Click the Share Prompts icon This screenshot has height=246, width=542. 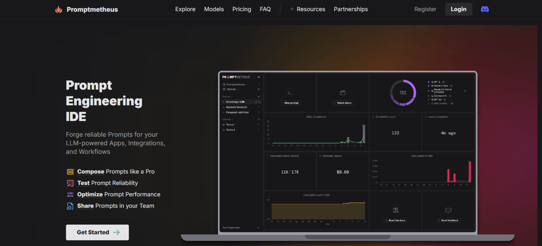click(x=70, y=206)
